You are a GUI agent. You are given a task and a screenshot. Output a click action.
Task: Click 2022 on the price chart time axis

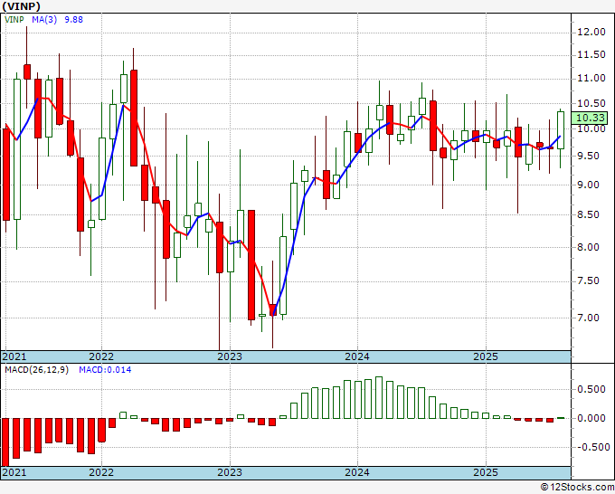pyautogui.click(x=101, y=356)
